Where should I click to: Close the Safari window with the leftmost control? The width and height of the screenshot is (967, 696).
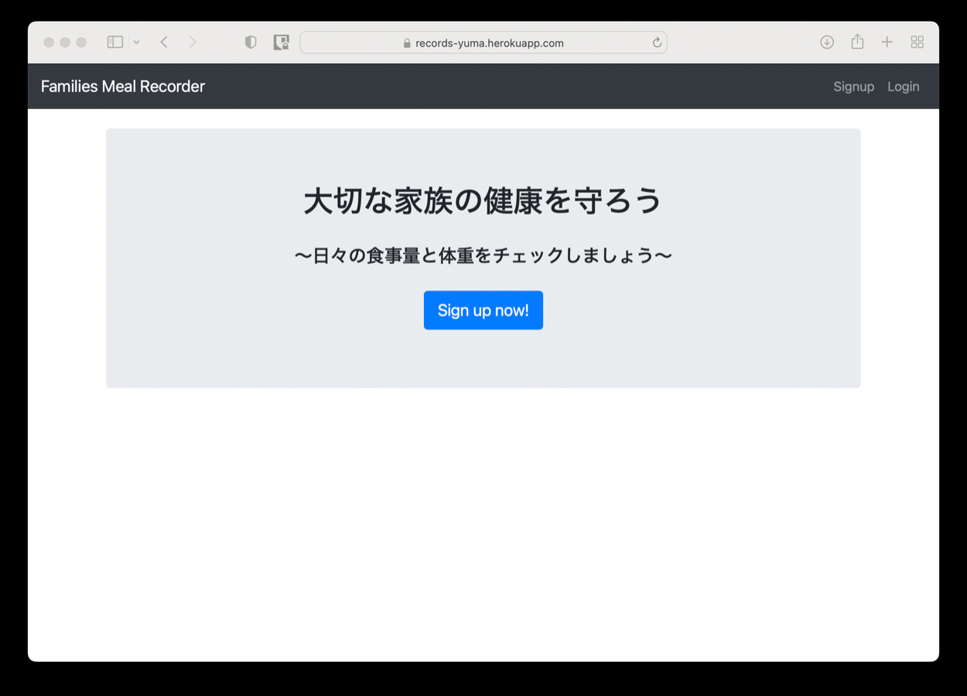(x=49, y=43)
